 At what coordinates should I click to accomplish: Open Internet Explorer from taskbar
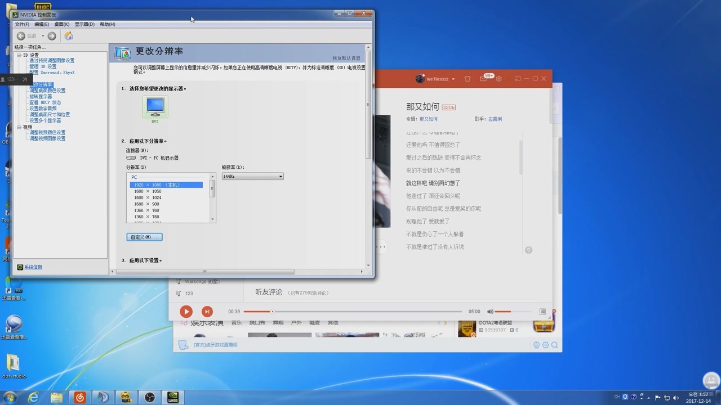(34, 397)
